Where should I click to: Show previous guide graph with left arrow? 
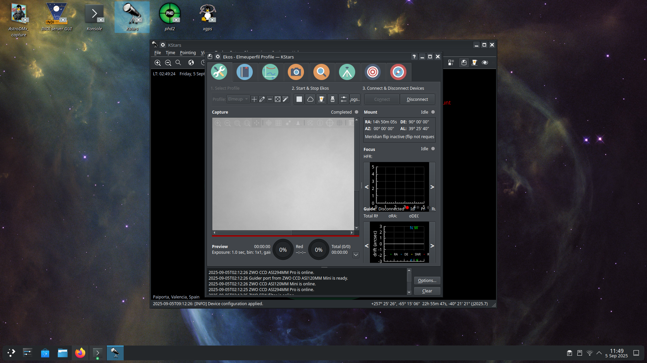point(367,246)
